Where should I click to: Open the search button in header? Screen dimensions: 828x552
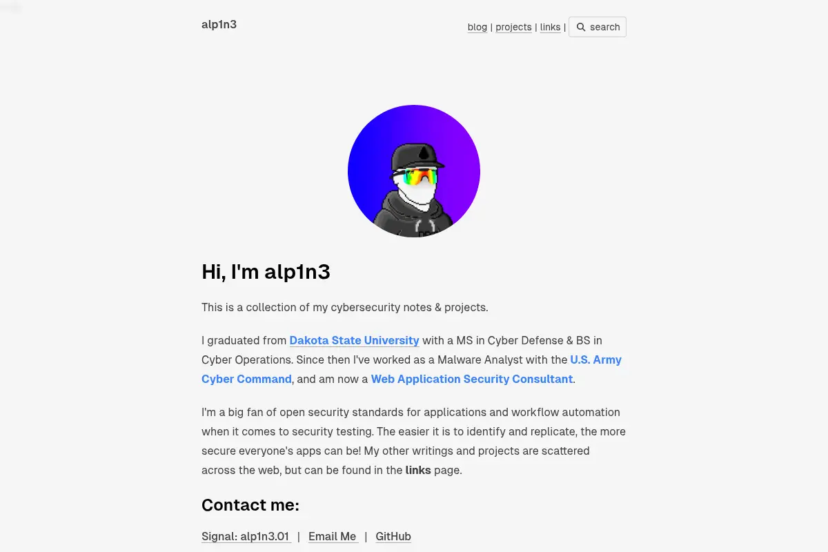point(598,27)
